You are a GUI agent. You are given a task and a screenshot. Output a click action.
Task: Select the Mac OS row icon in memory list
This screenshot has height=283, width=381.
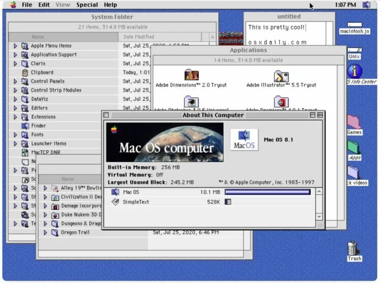[x=115, y=192]
